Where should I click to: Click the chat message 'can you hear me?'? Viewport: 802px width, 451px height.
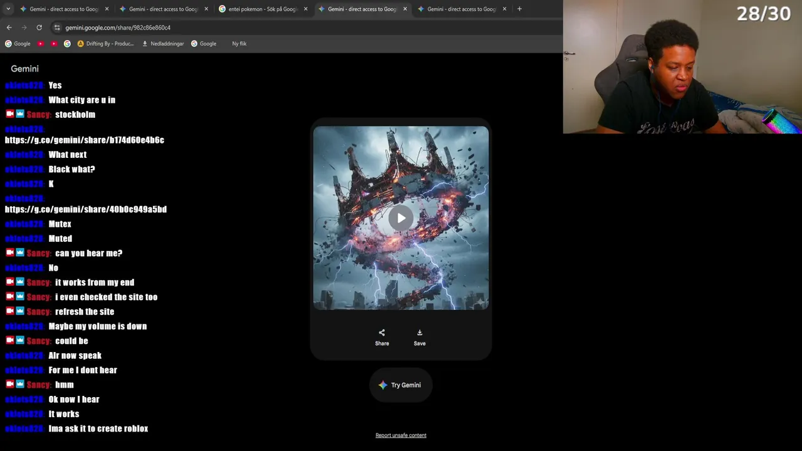coord(89,253)
